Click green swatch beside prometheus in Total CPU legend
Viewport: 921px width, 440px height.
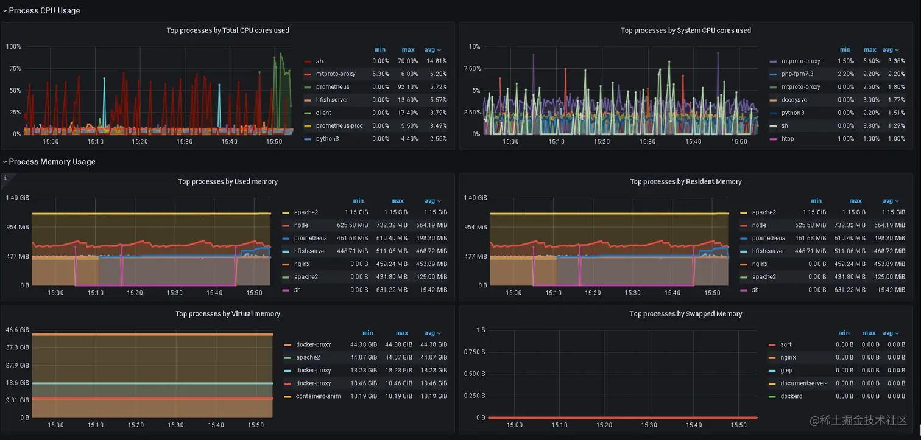(x=308, y=87)
